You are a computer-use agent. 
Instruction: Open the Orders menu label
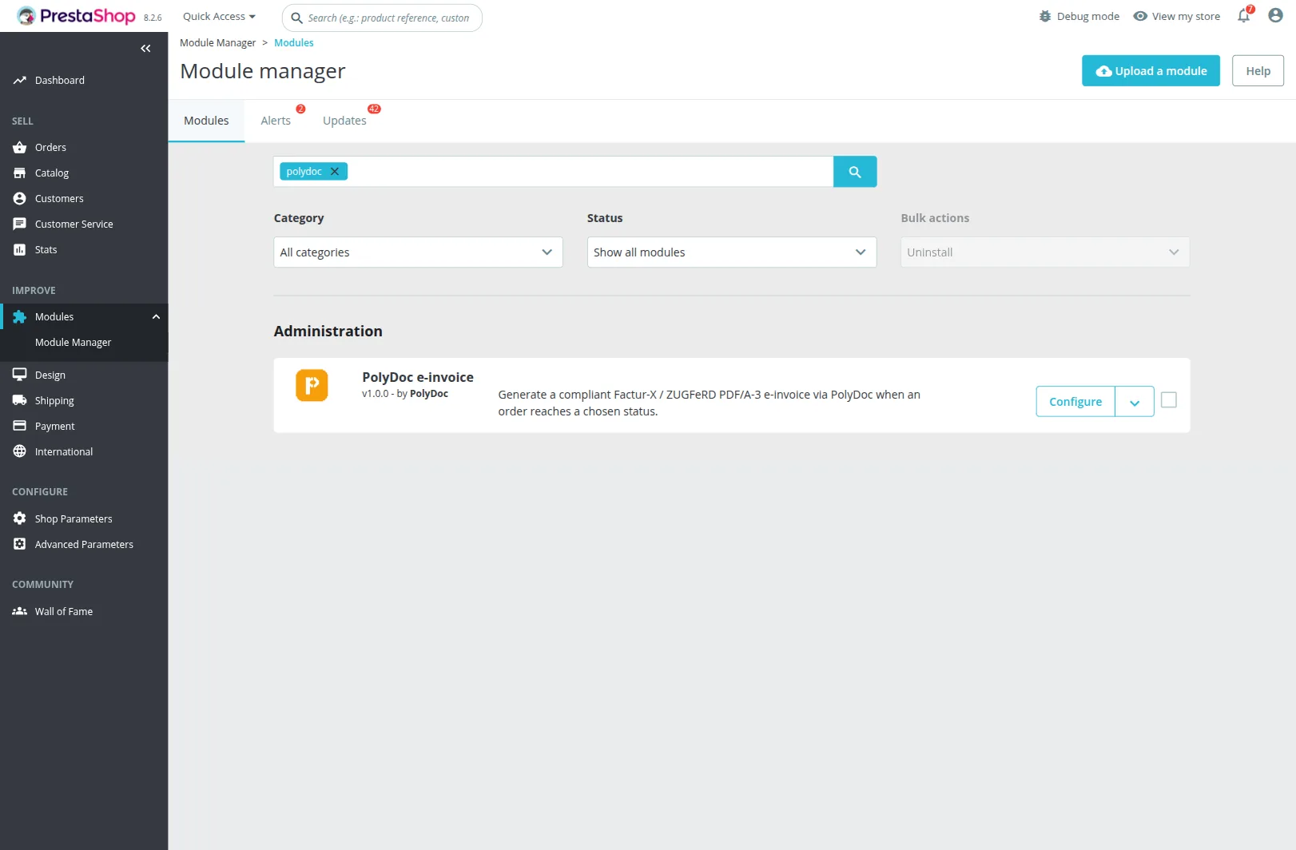click(x=50, y=147)
